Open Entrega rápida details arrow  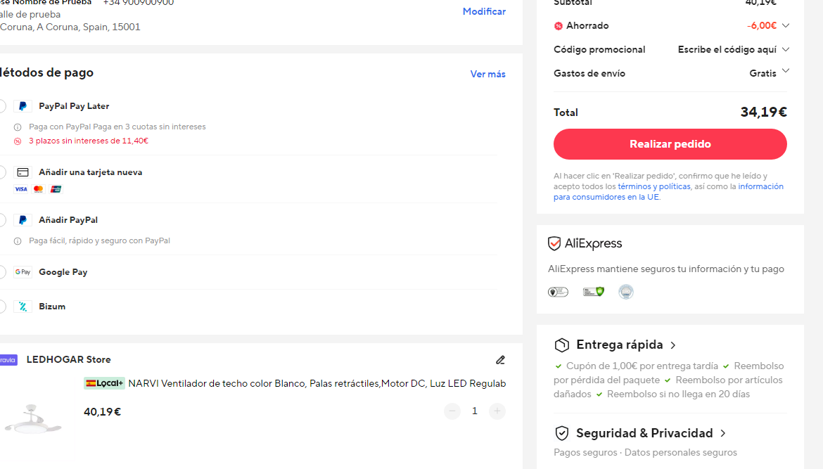click(673, 345)
